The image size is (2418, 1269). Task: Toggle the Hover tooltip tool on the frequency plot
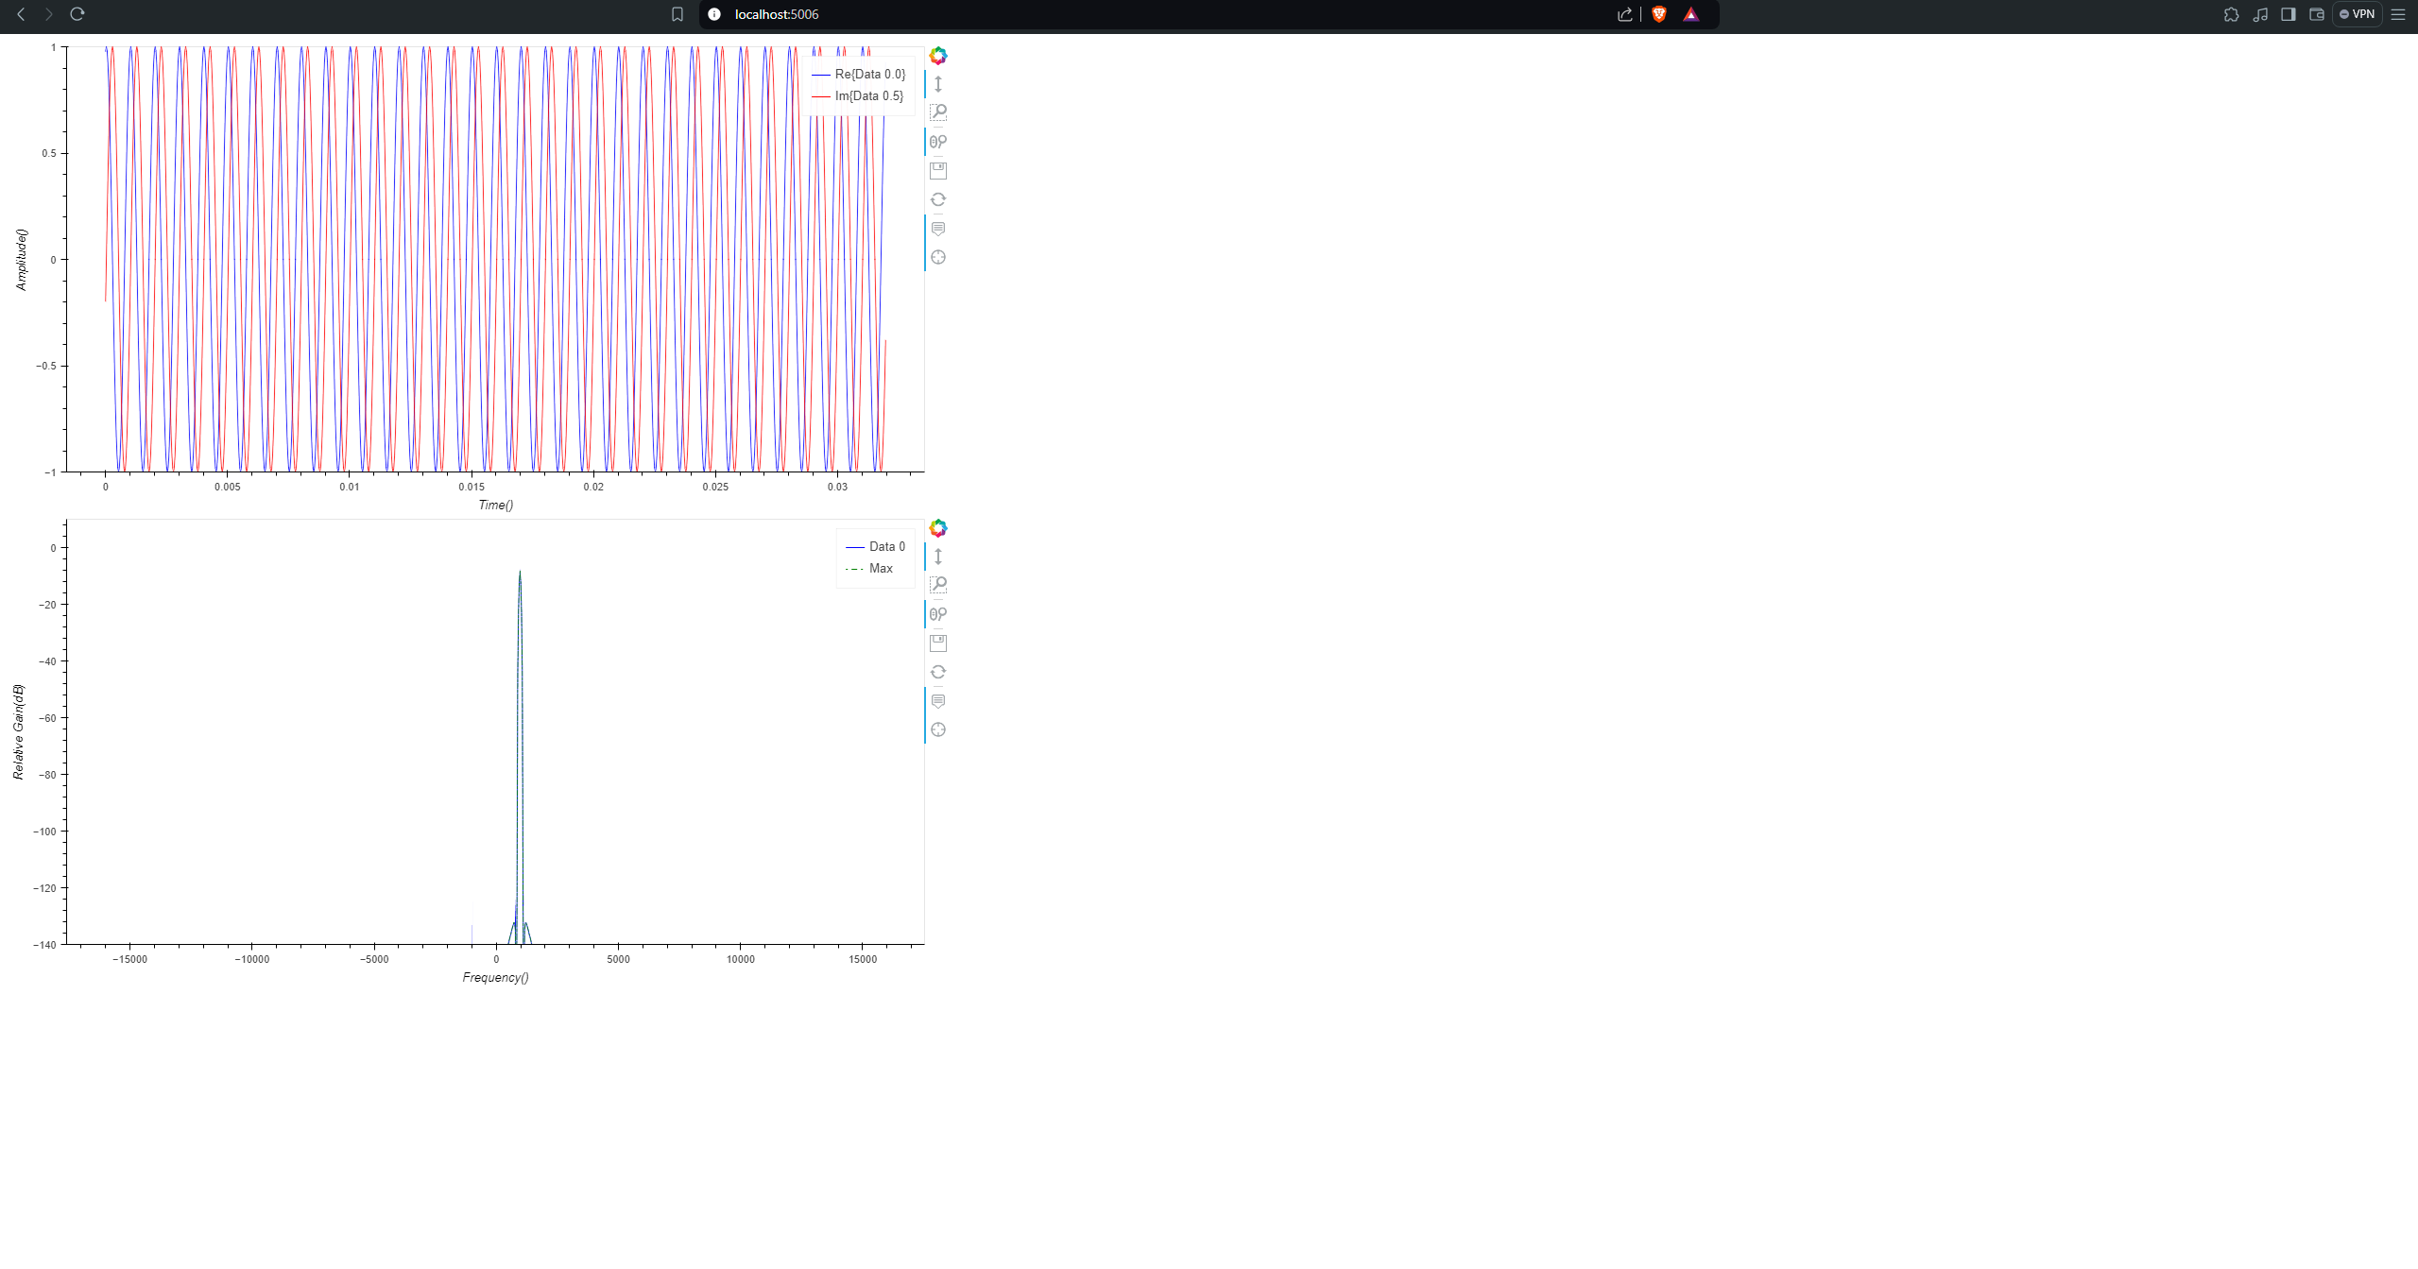pos(937,701)
